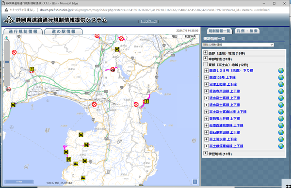This screenshot has width=291, height=188.
Task: Click the bottommost yellow marker on Izu peninsula
Action: pyautogui.click(x=83, y=178)
